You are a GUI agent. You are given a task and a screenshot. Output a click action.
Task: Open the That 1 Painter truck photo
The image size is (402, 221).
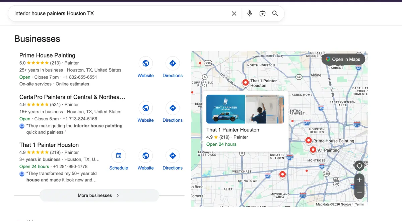pos(225,109)
